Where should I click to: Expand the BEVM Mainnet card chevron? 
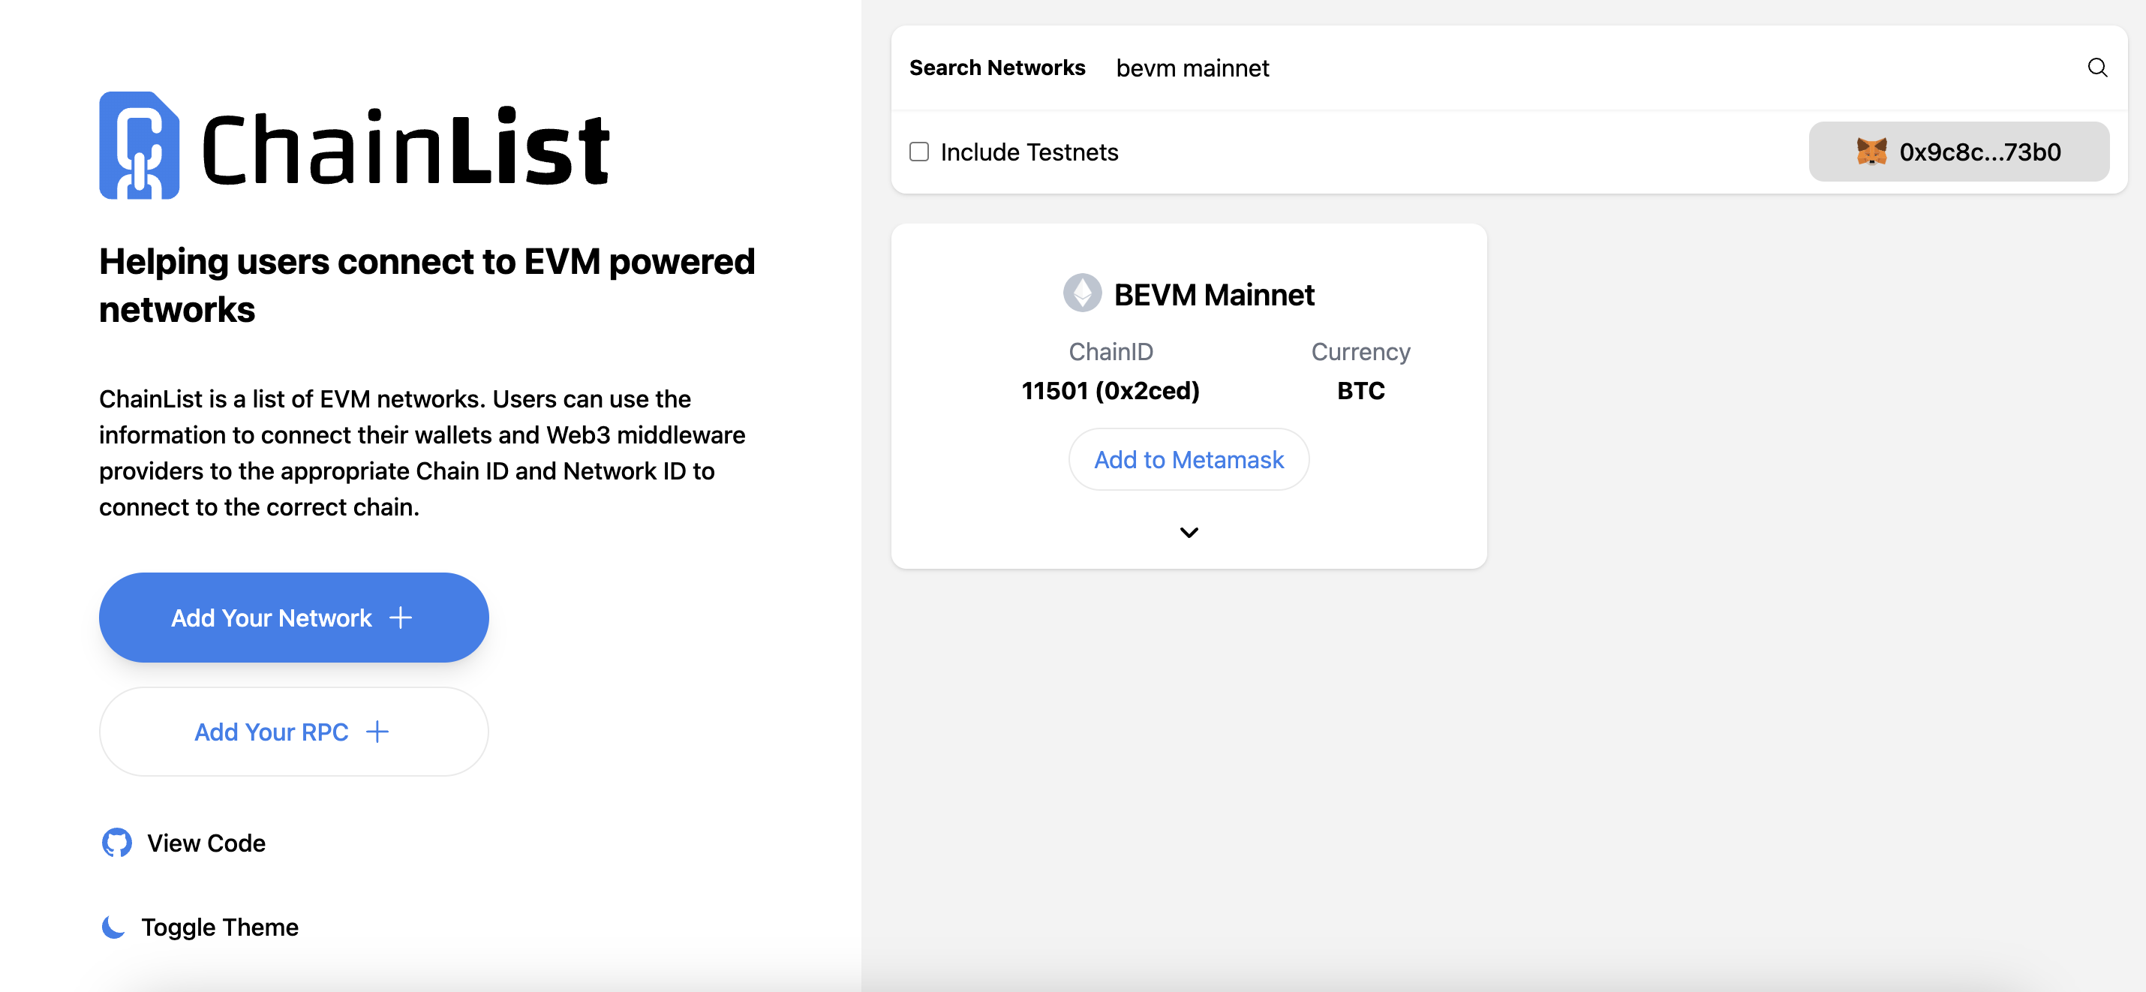[1189, 532]
